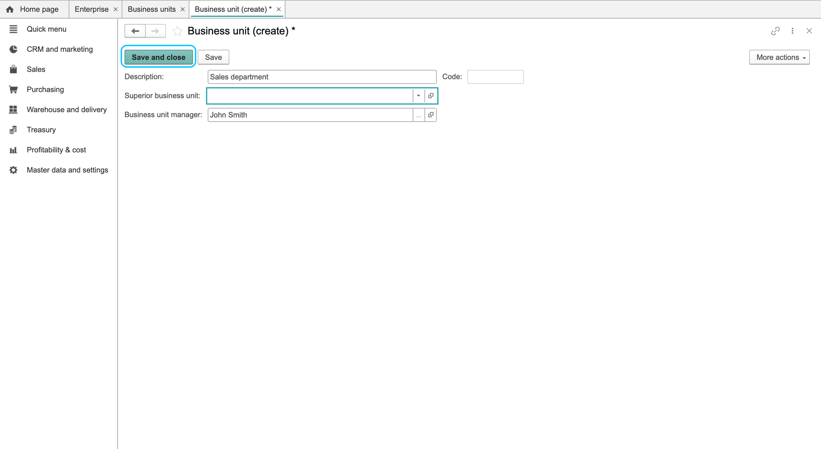The image size is (821, 449).
Task: Close the Enterprise tab
Action: (x=116, y=9)
